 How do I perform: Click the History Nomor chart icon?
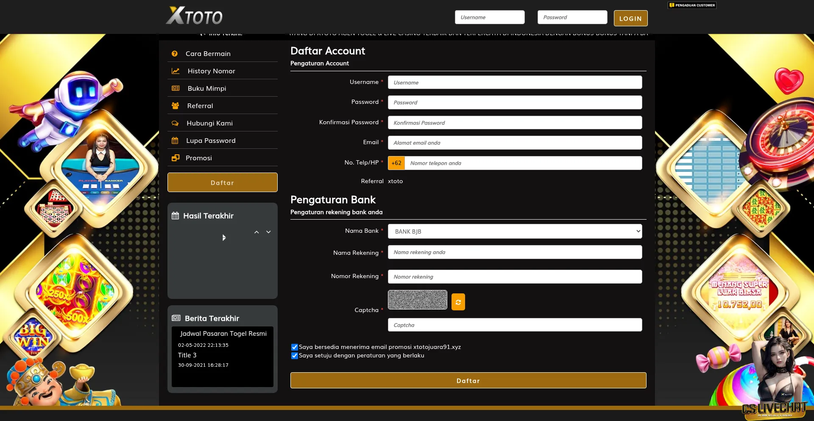[176, 71]
